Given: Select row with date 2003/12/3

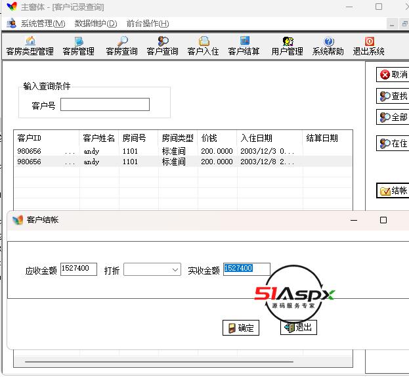Looking at the screenshot, I should click(x=183, y=151).
